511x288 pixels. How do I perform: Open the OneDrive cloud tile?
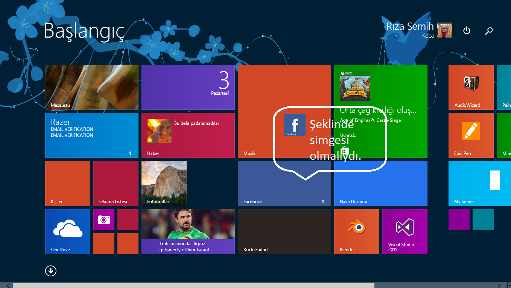pos(67,232)
